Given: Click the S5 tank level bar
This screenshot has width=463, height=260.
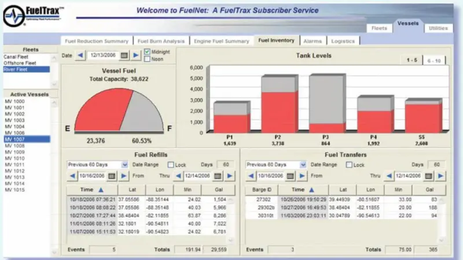Looking at the screenshot, I should click(x=424, y=116).
